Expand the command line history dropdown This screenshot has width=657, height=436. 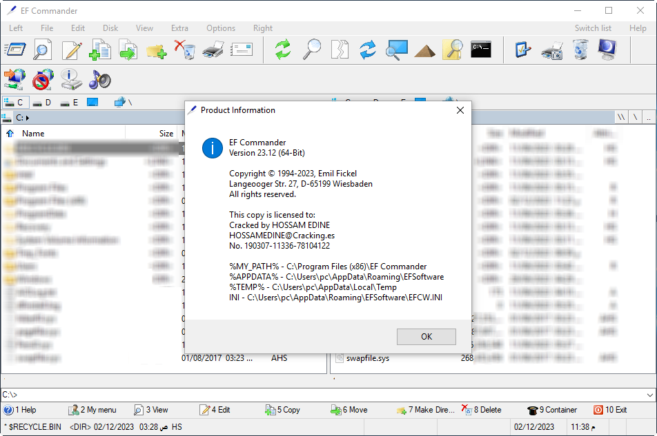[650, 395]
